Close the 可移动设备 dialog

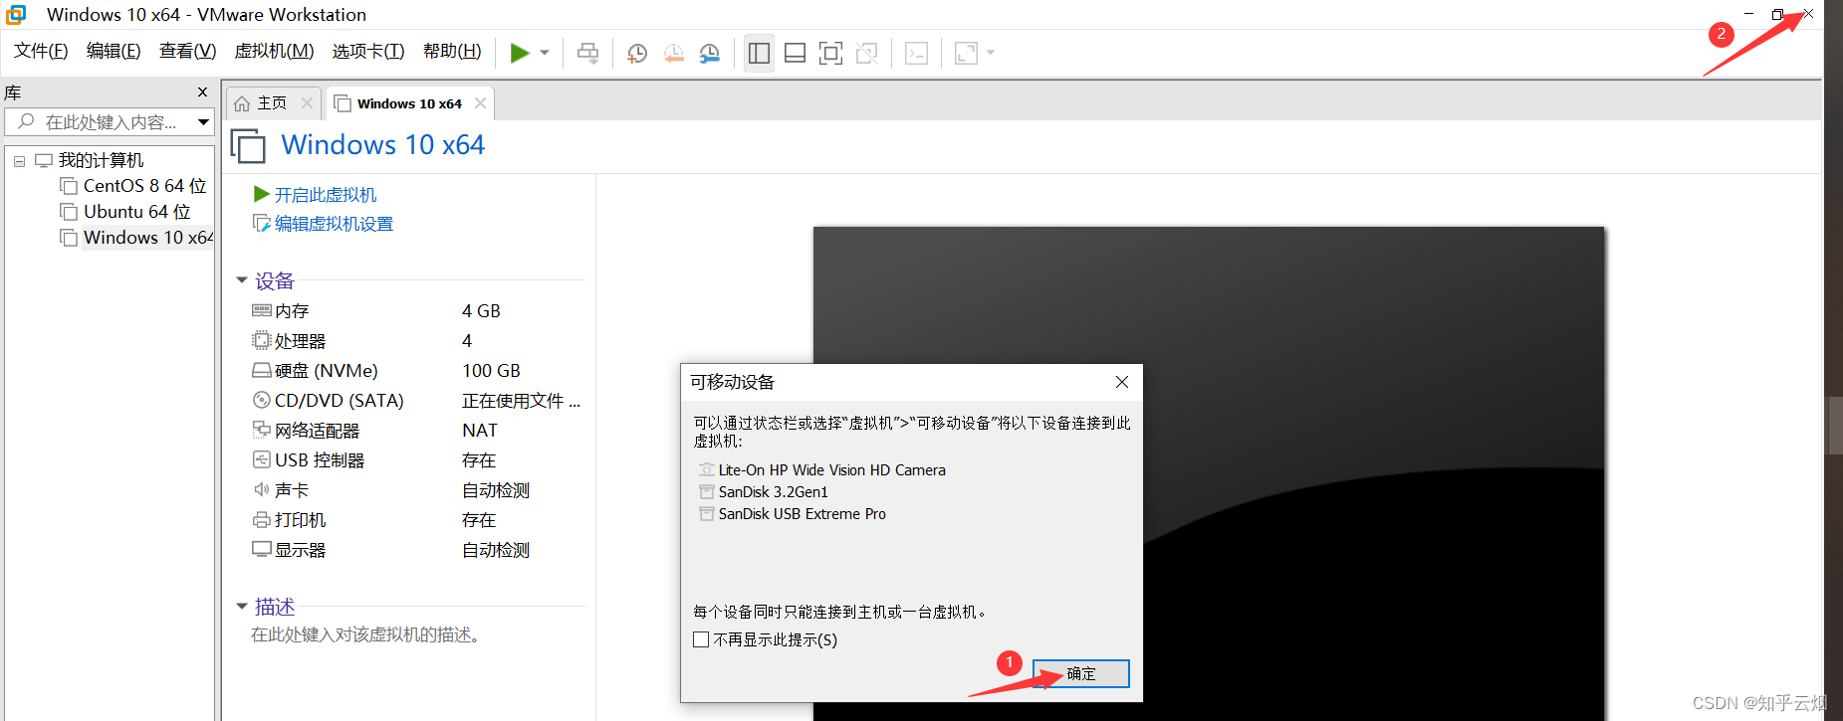coord(1122,382)
